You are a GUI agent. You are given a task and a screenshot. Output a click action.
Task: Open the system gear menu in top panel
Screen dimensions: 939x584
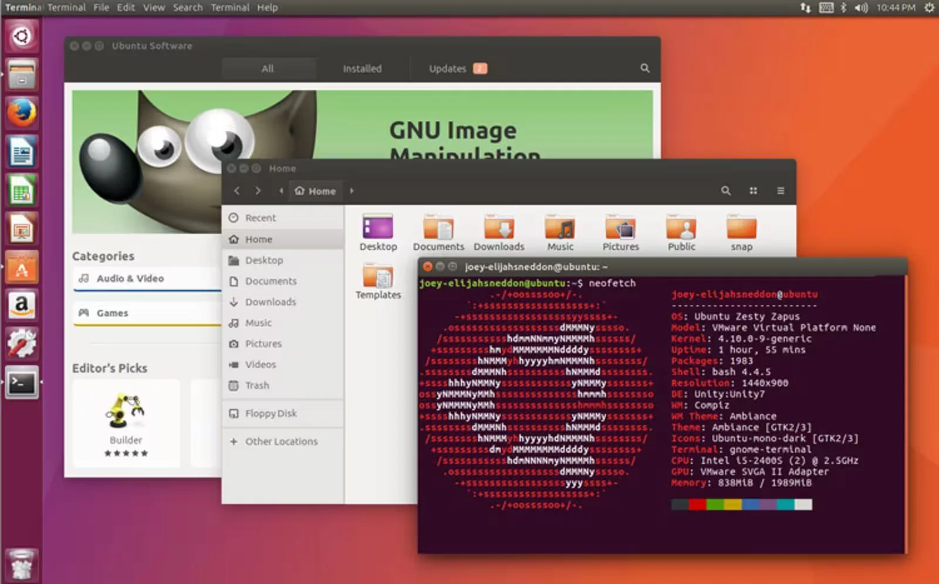click(x=929, y=8)
